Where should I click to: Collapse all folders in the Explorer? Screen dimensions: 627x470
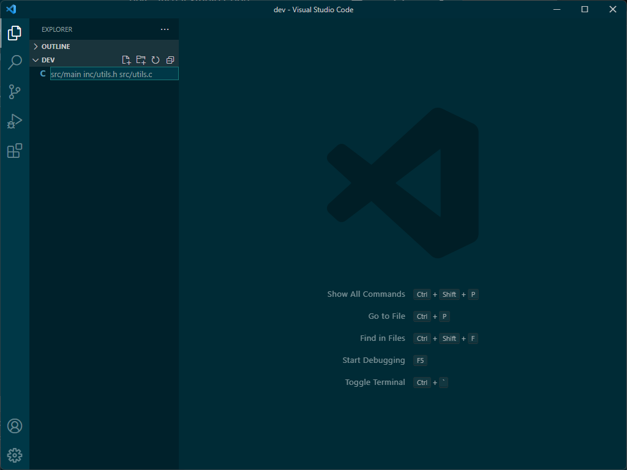(x=170, y=59)
